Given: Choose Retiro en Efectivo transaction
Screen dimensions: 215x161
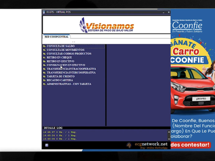Looking at the screenshot, I should (x=60, y=61).
